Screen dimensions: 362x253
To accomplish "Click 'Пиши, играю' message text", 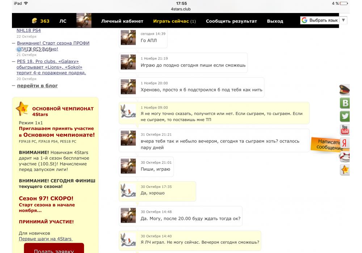I will coord(155,169).
